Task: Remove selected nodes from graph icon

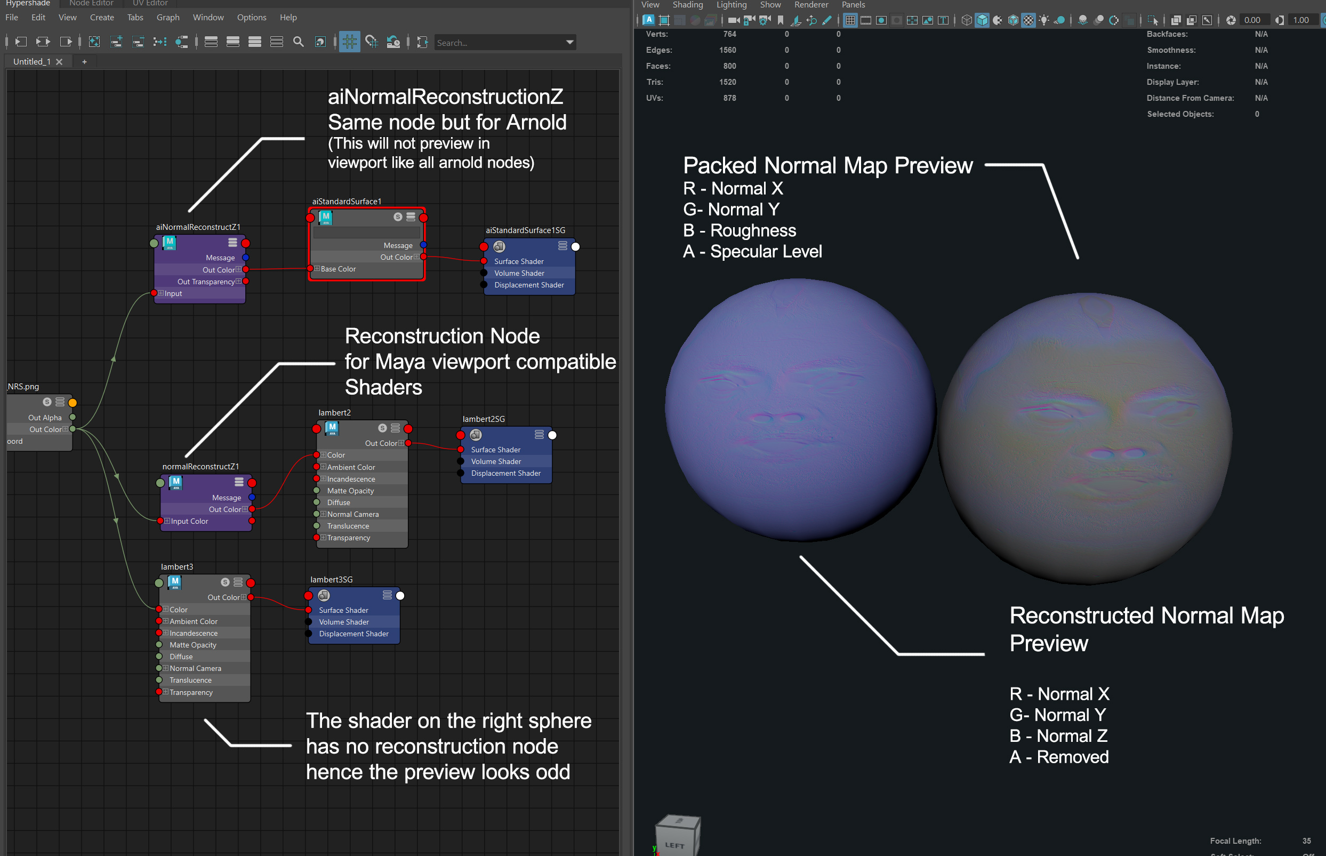Action: [x=138, y=42]
